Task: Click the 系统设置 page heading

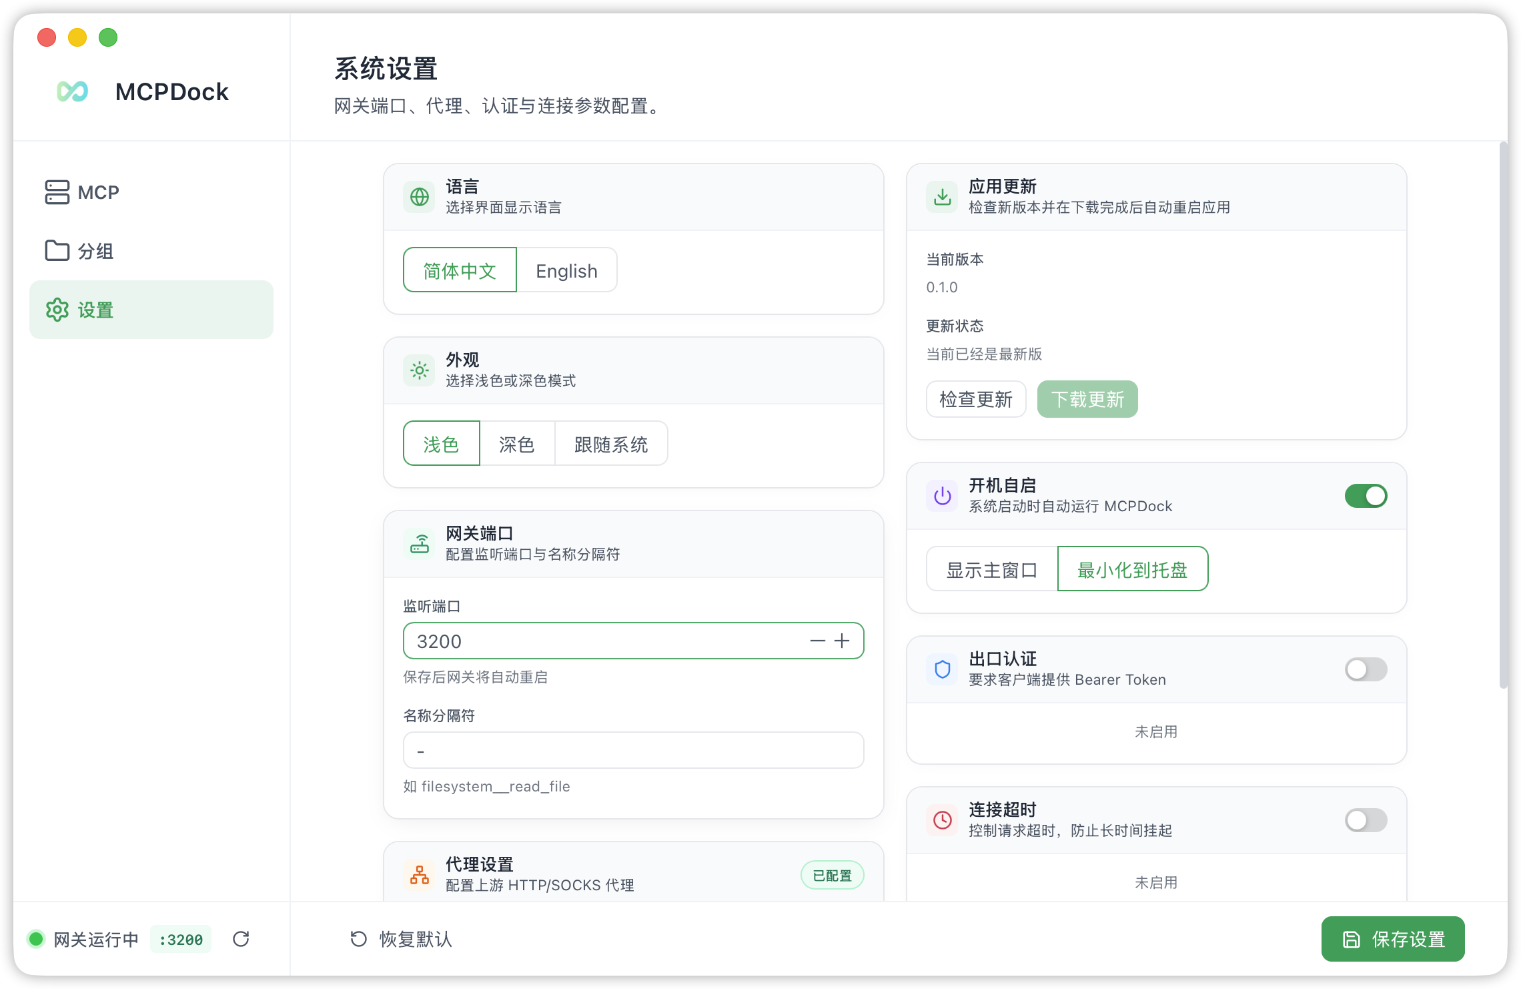Action: [x=386, y=69]
